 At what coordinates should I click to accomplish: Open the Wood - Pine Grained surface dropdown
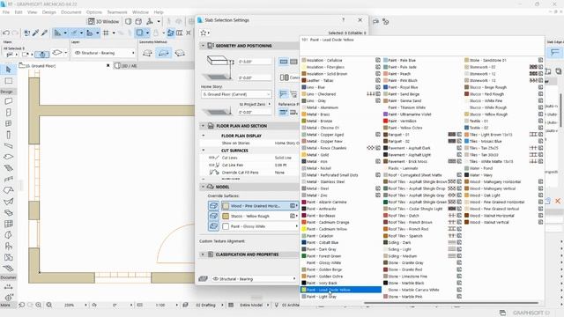[x=260, y=206]
